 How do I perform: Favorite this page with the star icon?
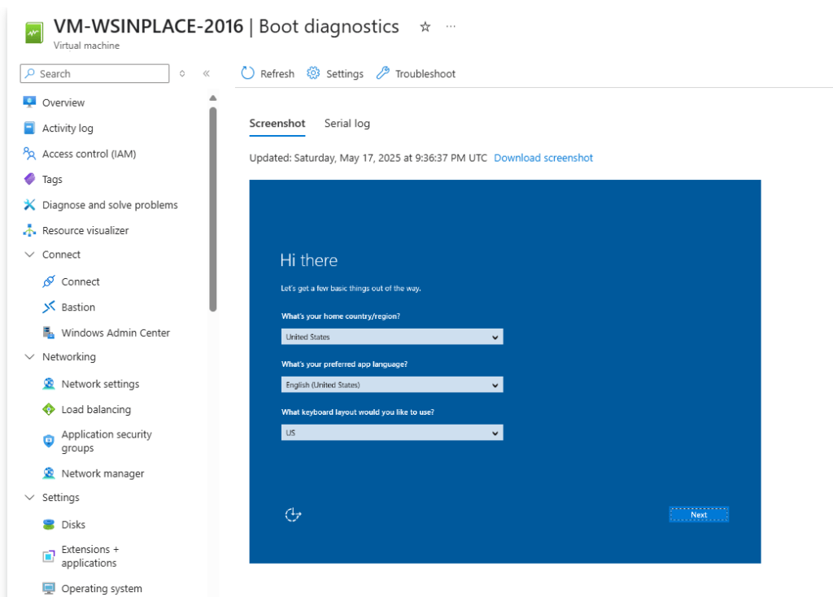pyautogui.click(x=425, y=27)
